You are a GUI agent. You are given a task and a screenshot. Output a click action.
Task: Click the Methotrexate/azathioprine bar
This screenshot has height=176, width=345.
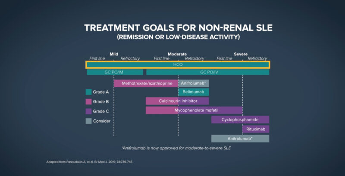click(x=146, y=83)
